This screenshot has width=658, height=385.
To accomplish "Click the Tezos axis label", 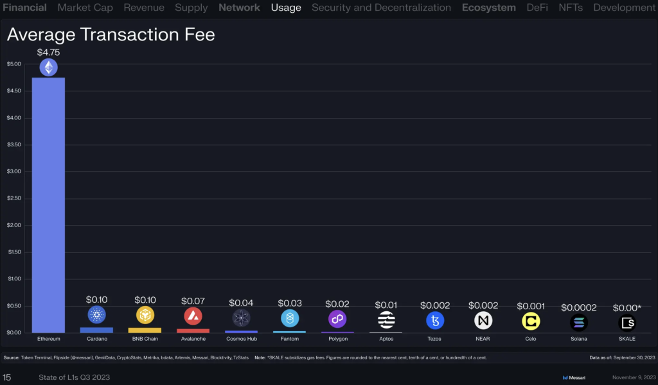I will [434, 339].
